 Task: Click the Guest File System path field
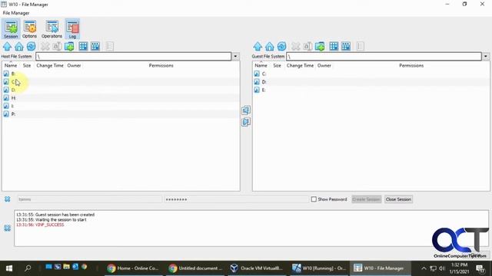(x=384, y=56)
